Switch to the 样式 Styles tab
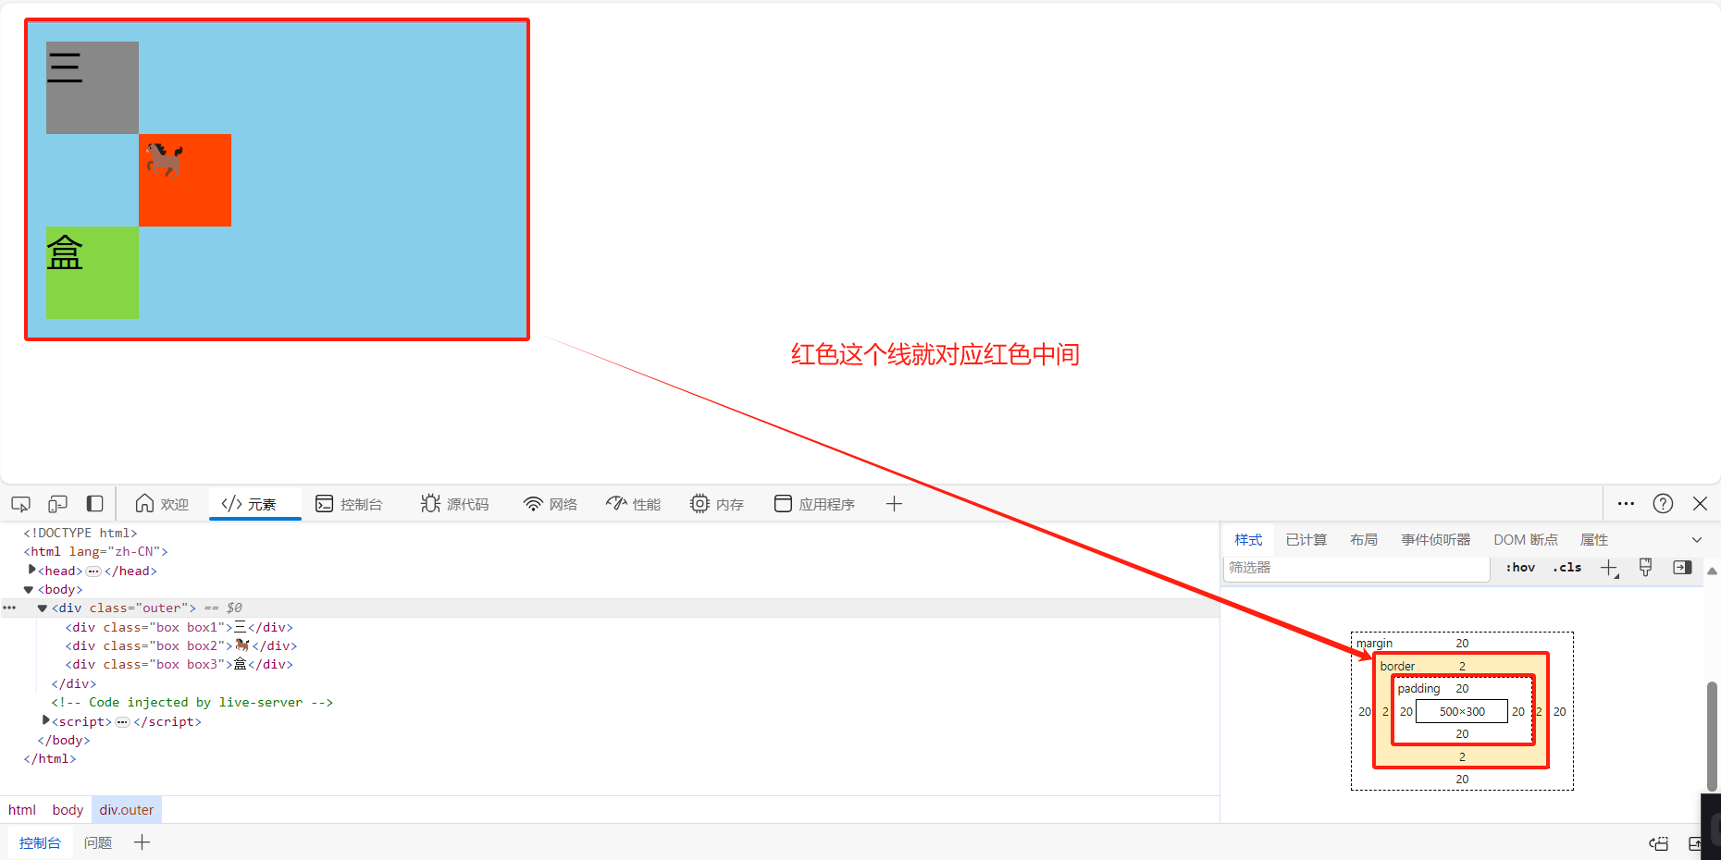Screen dimensions: 1721x860 tap(1248, 540)
